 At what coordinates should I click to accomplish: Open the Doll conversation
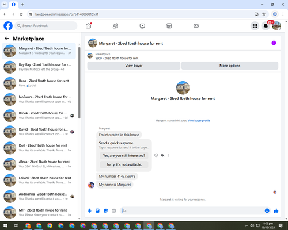tap(39, 148)
